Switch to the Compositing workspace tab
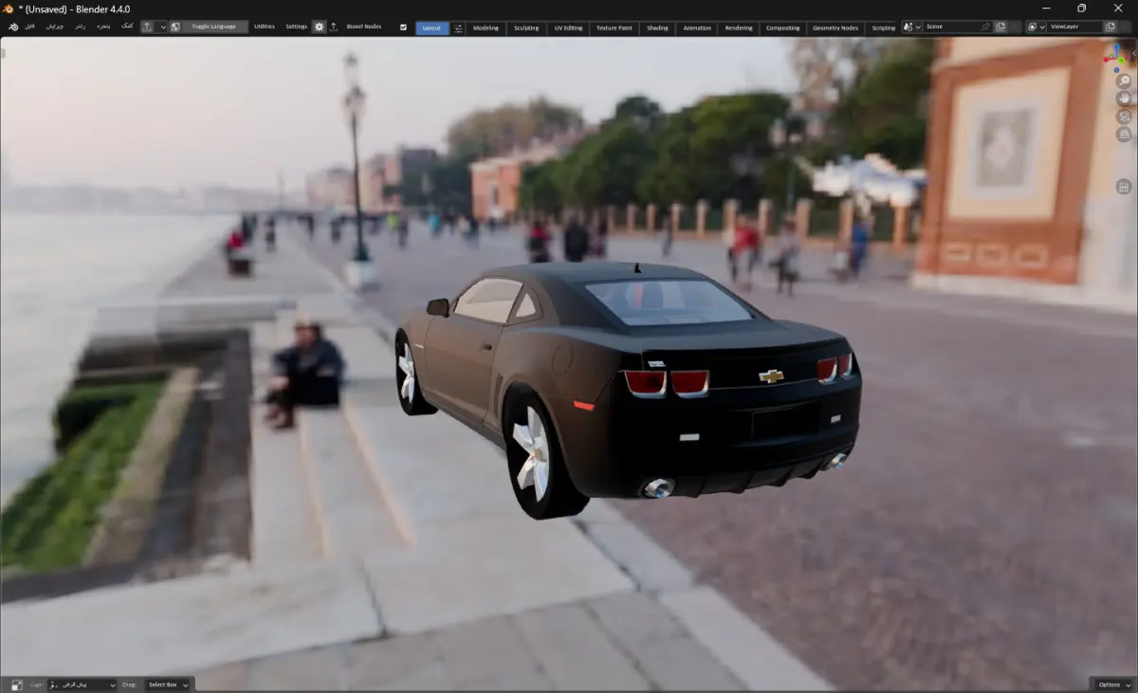The height and width of the screenshot is (693, 1138). pyautogui.click(x=782, y=28)
